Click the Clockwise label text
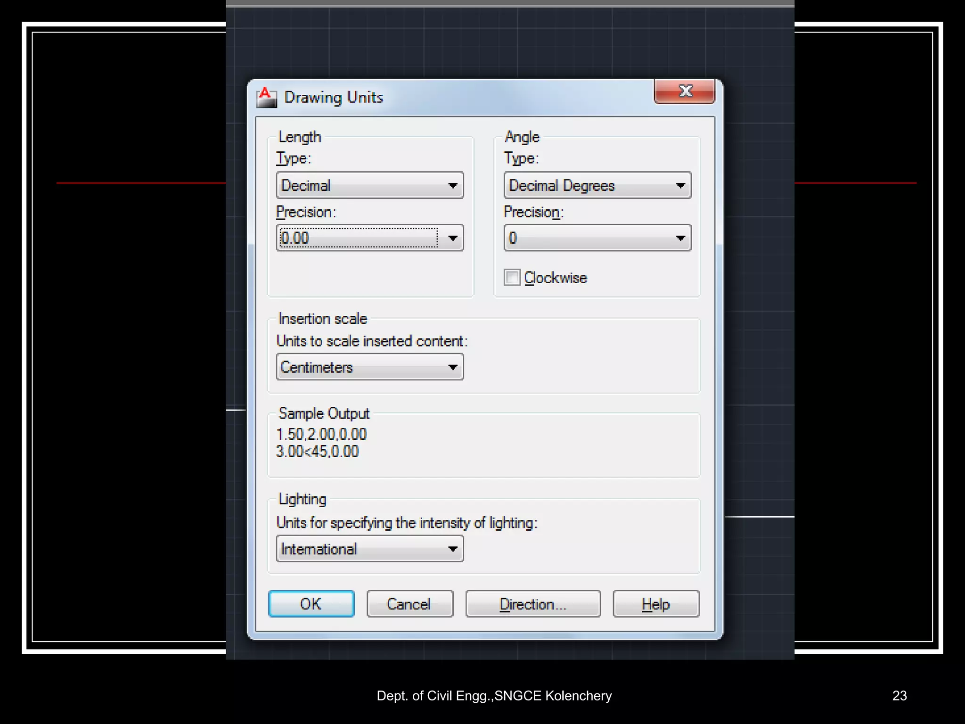This screenshot has width=965, height=724. pyautogui.click(x=556, y=278)
